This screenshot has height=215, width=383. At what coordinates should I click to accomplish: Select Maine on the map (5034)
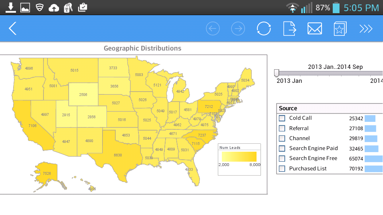245,80
